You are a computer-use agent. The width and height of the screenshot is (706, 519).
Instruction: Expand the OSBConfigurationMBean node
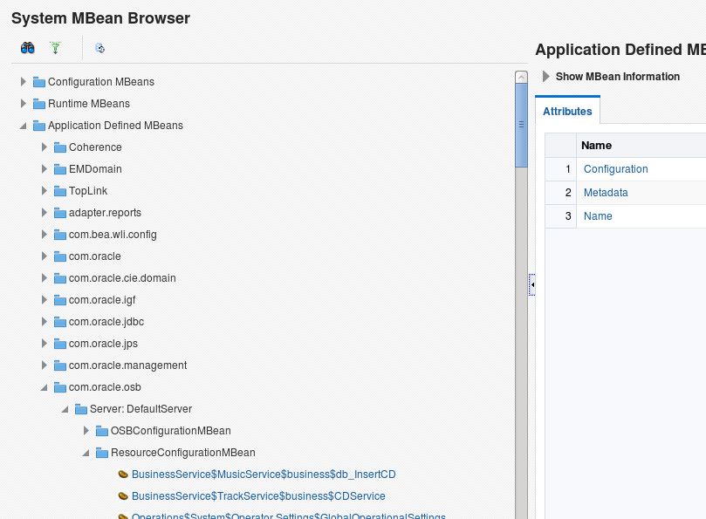tap(86, 431)
